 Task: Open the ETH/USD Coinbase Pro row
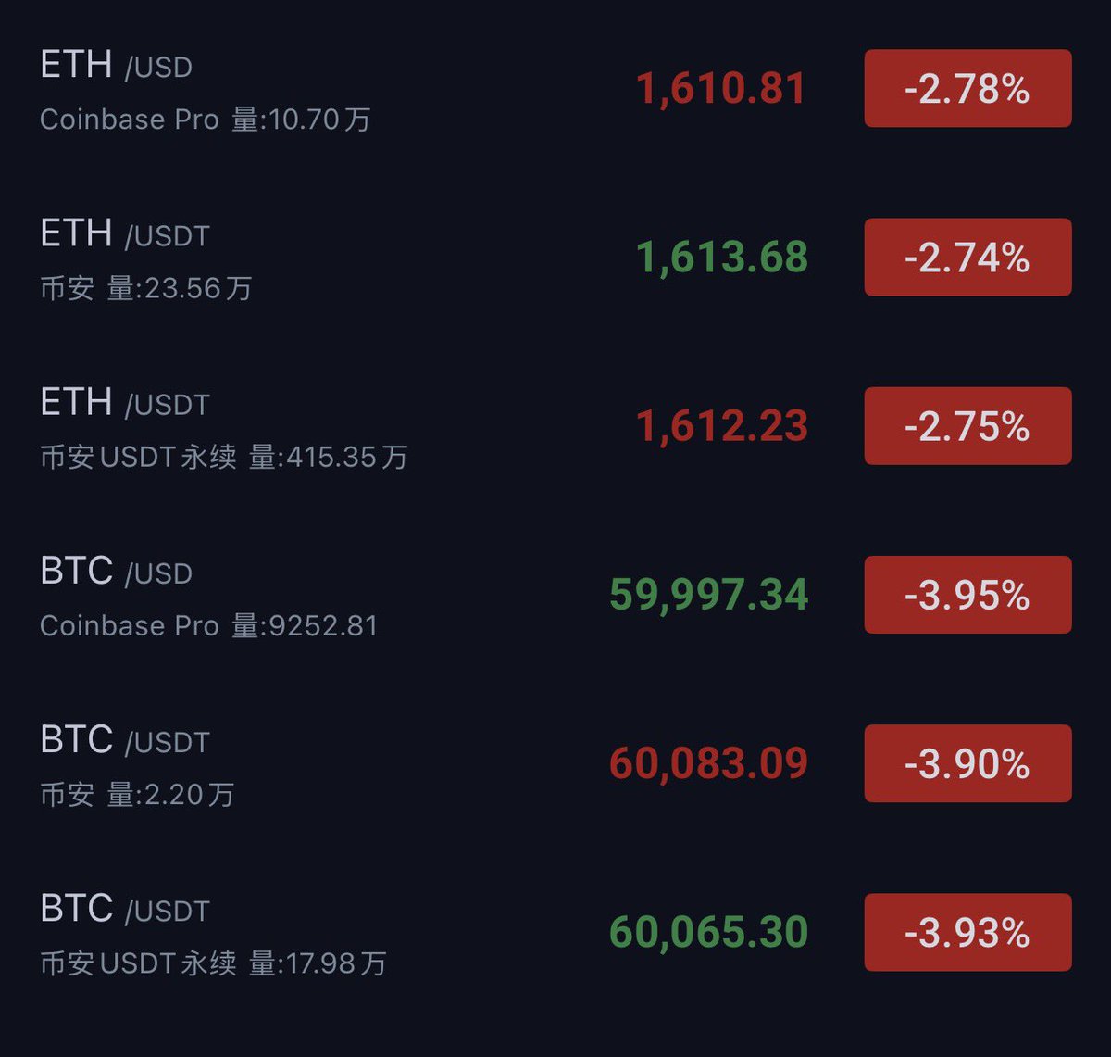pyautogui.click(x=555, y=89)
